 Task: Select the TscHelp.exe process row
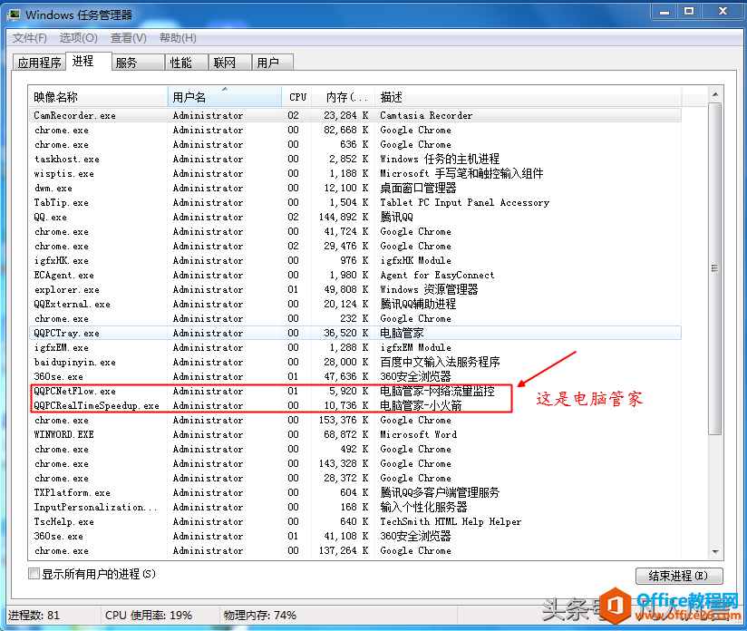355,521
